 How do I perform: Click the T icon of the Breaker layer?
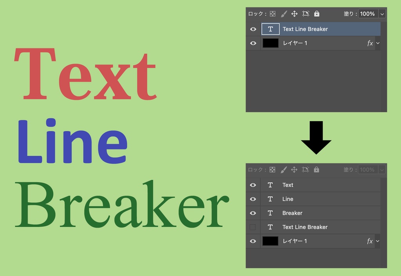tap(270, 213)
